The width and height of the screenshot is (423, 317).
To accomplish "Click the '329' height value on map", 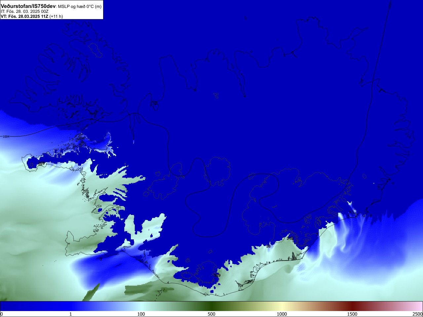I will 217,275.
